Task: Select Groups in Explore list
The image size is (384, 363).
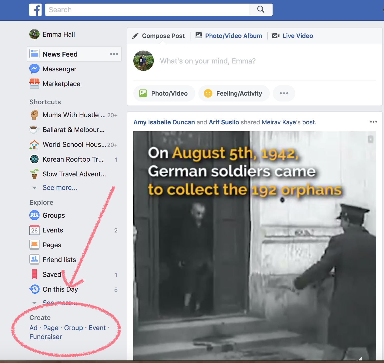Action: [54, 215]
